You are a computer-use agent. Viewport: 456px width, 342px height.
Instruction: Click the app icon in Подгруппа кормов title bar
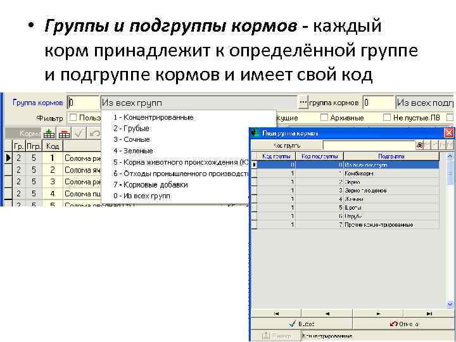tap(255, 133)
